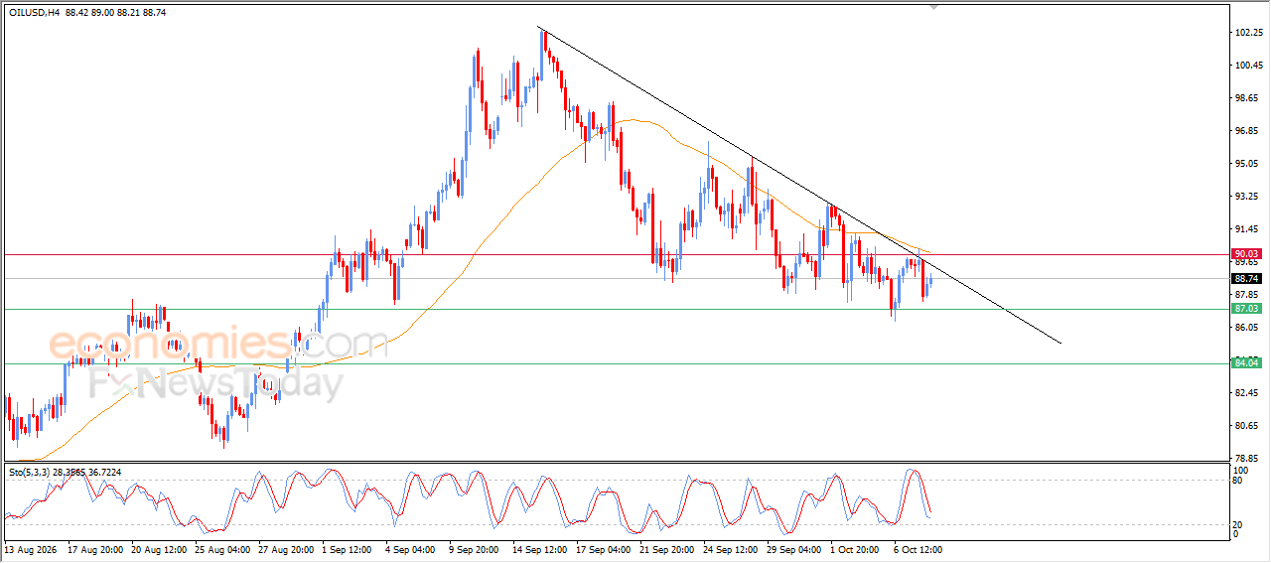Viewport: 1271px width, 563px height.
Task: Click the 95.05 price axis label
Action: (1248, 164)
